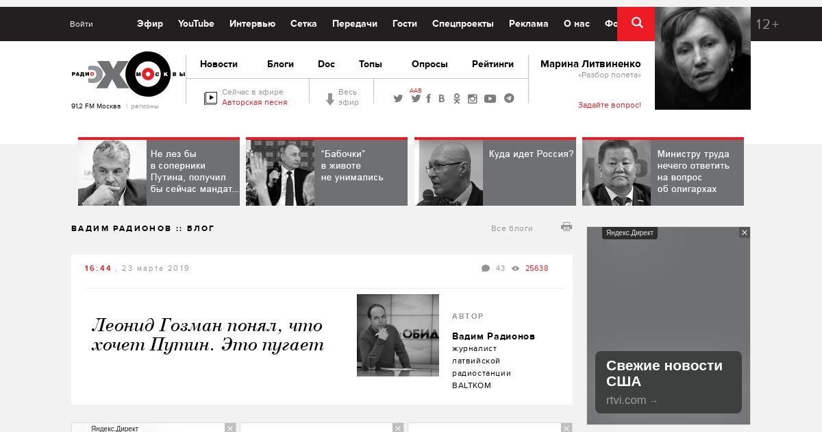
Task: Open the card 'Не лез бы в соперники Путина'
Action: pos(159,171)
